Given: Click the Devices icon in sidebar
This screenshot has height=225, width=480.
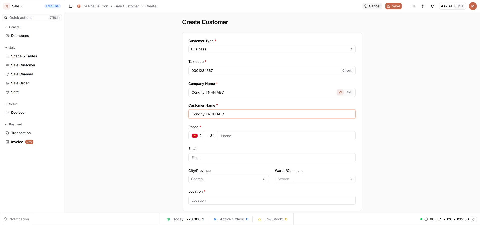Looking at the screenshot, I should click(7, 112).
